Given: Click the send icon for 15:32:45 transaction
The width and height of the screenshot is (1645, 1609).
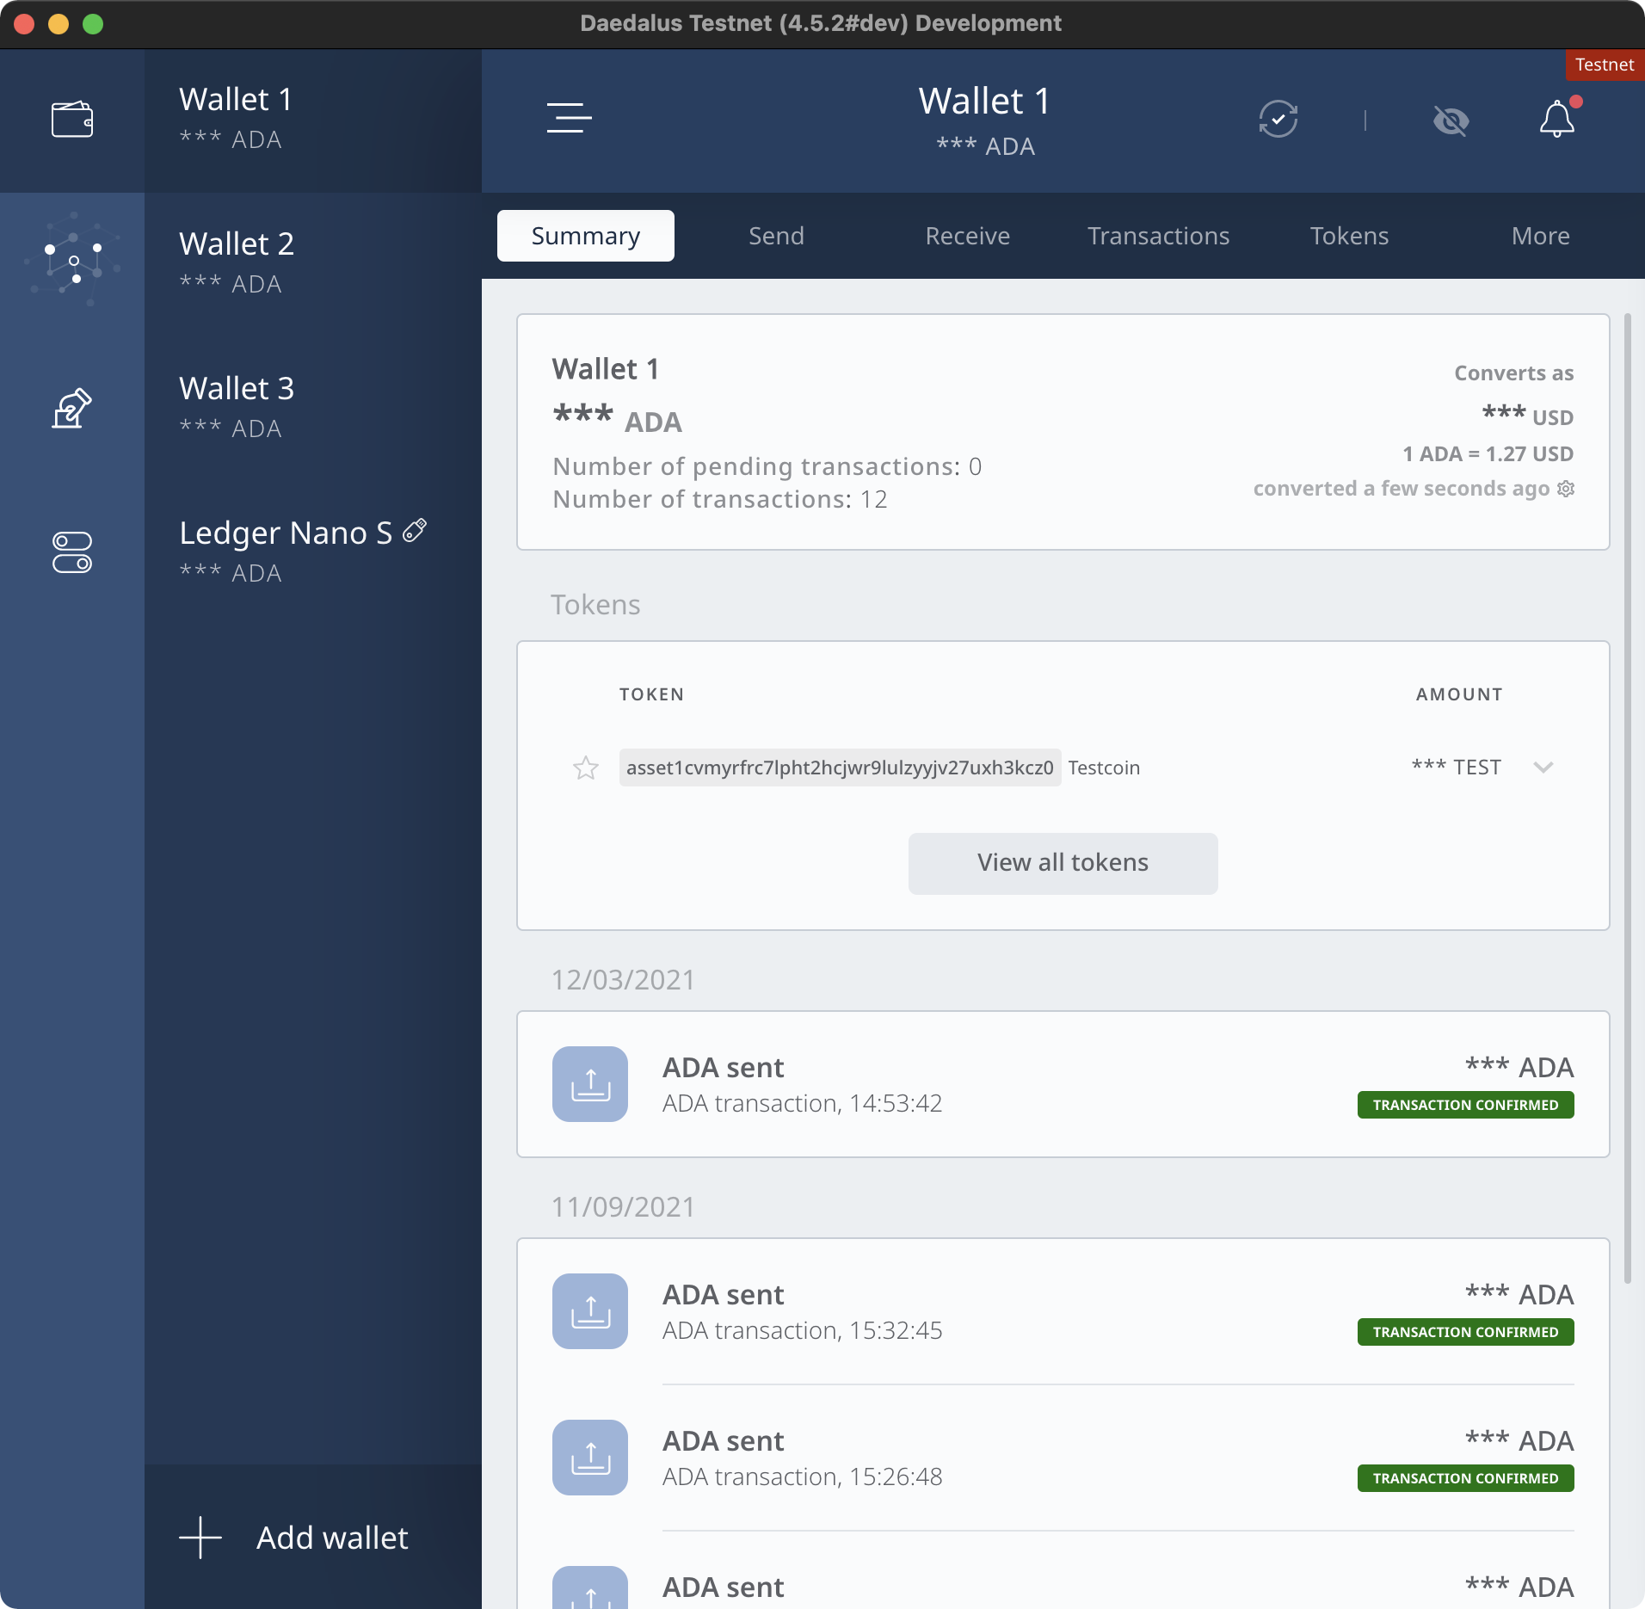Looking at the screenshot, I should click(x=590, y=1311).
